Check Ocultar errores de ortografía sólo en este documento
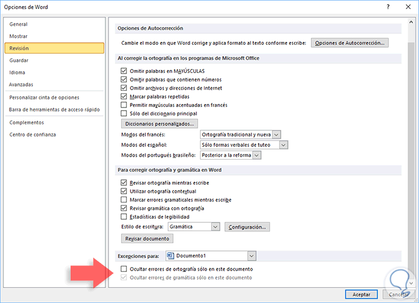Image resolution: width=419 pixels, height=303 pixels. [124, 269]
